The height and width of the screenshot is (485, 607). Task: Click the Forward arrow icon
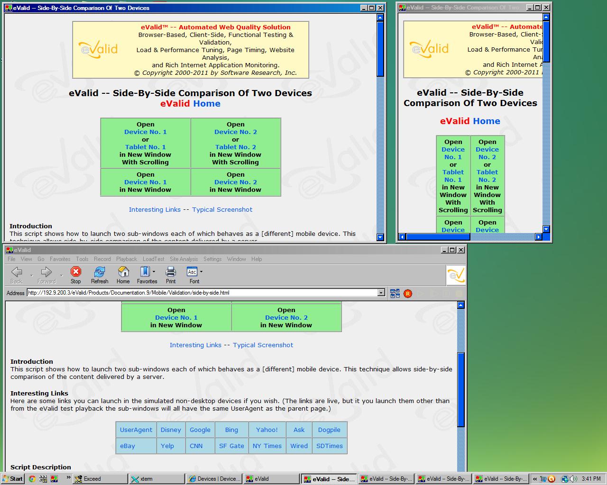click(46, 272)
